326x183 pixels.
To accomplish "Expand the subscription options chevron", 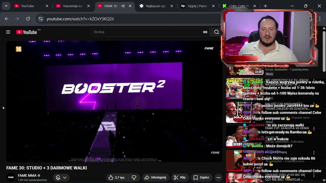I will click(x=65, y=177).
